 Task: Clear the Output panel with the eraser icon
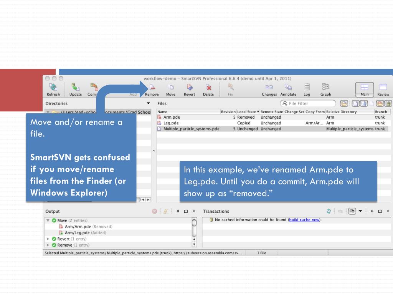tap(165, 211)
